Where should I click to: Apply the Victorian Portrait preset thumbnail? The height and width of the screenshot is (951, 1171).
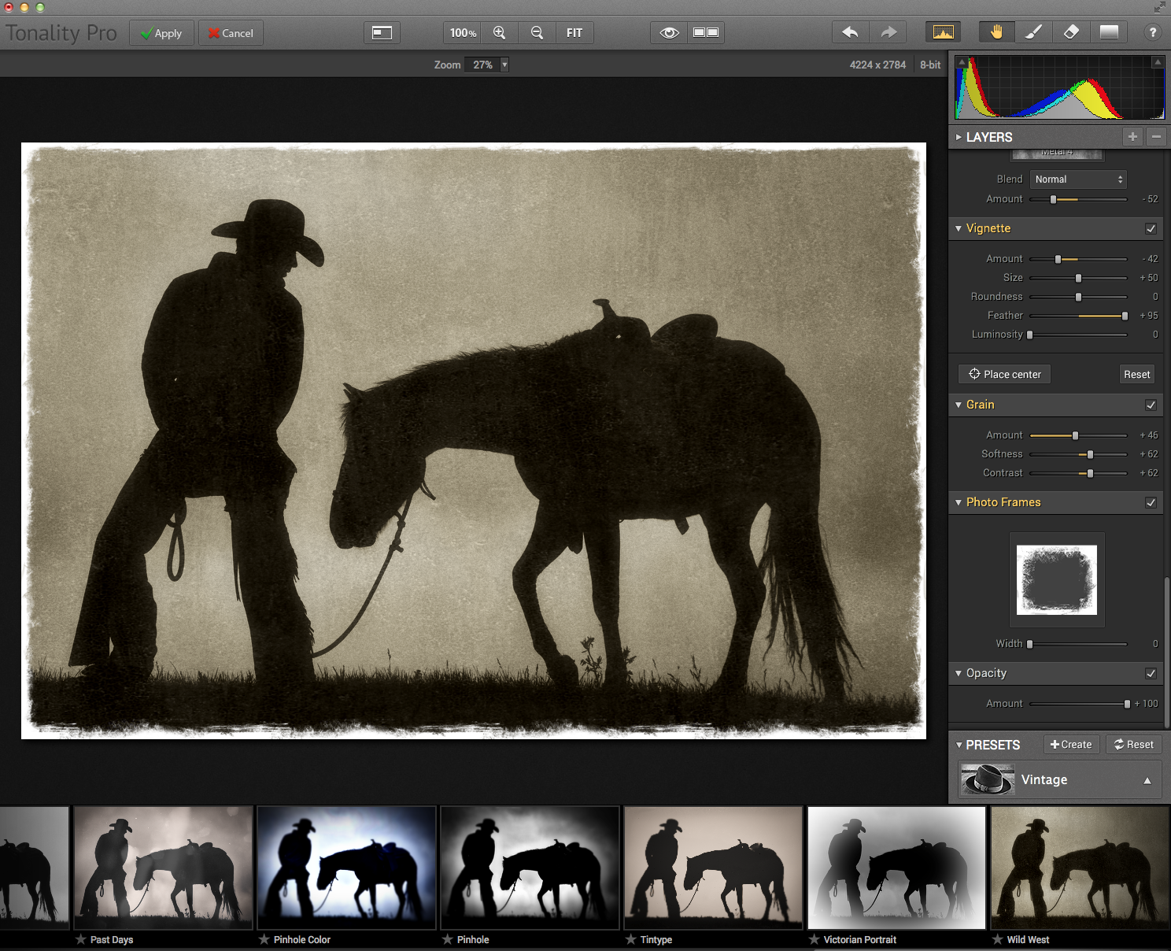896,868
